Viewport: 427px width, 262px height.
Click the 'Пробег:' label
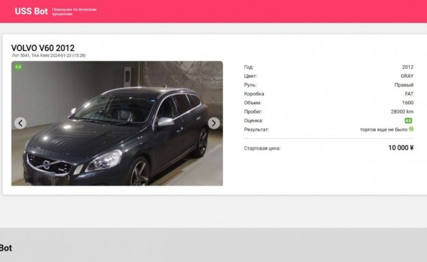253,111
